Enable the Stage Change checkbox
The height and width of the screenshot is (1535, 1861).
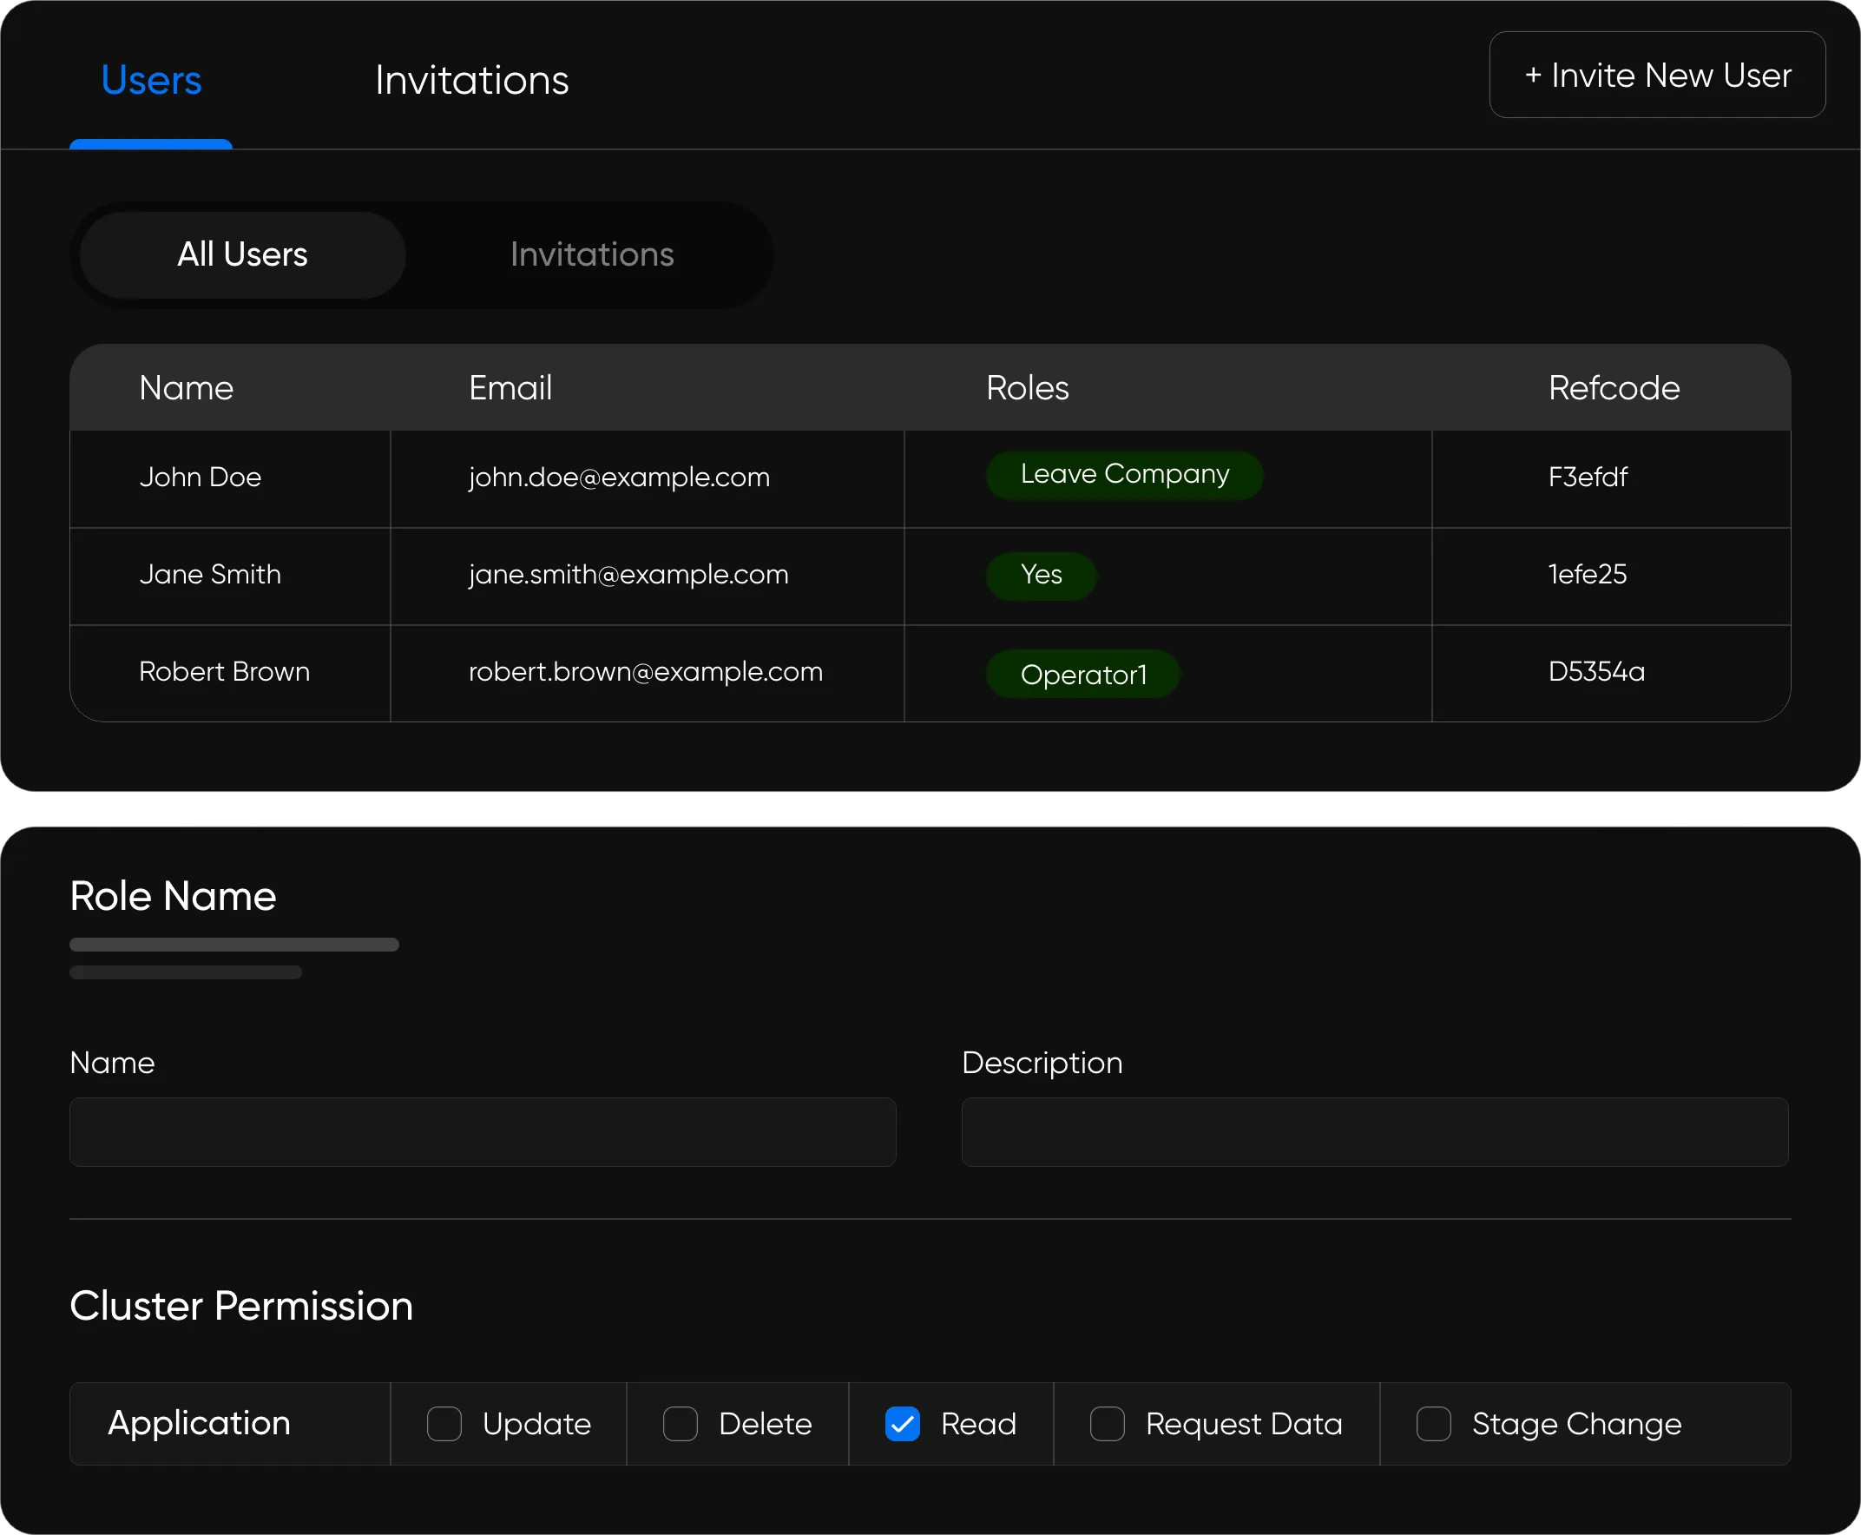(x=1433, y=1424)
